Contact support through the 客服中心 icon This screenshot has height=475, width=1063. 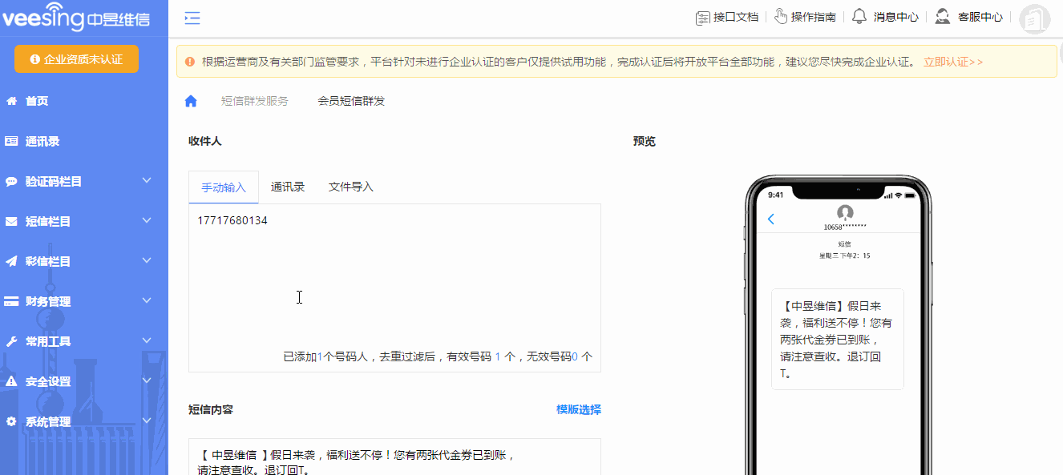click(x=968, y=16)
